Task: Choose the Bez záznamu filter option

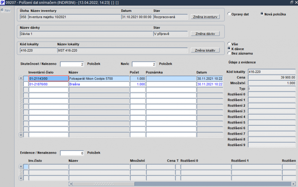Action: point(229,53)
